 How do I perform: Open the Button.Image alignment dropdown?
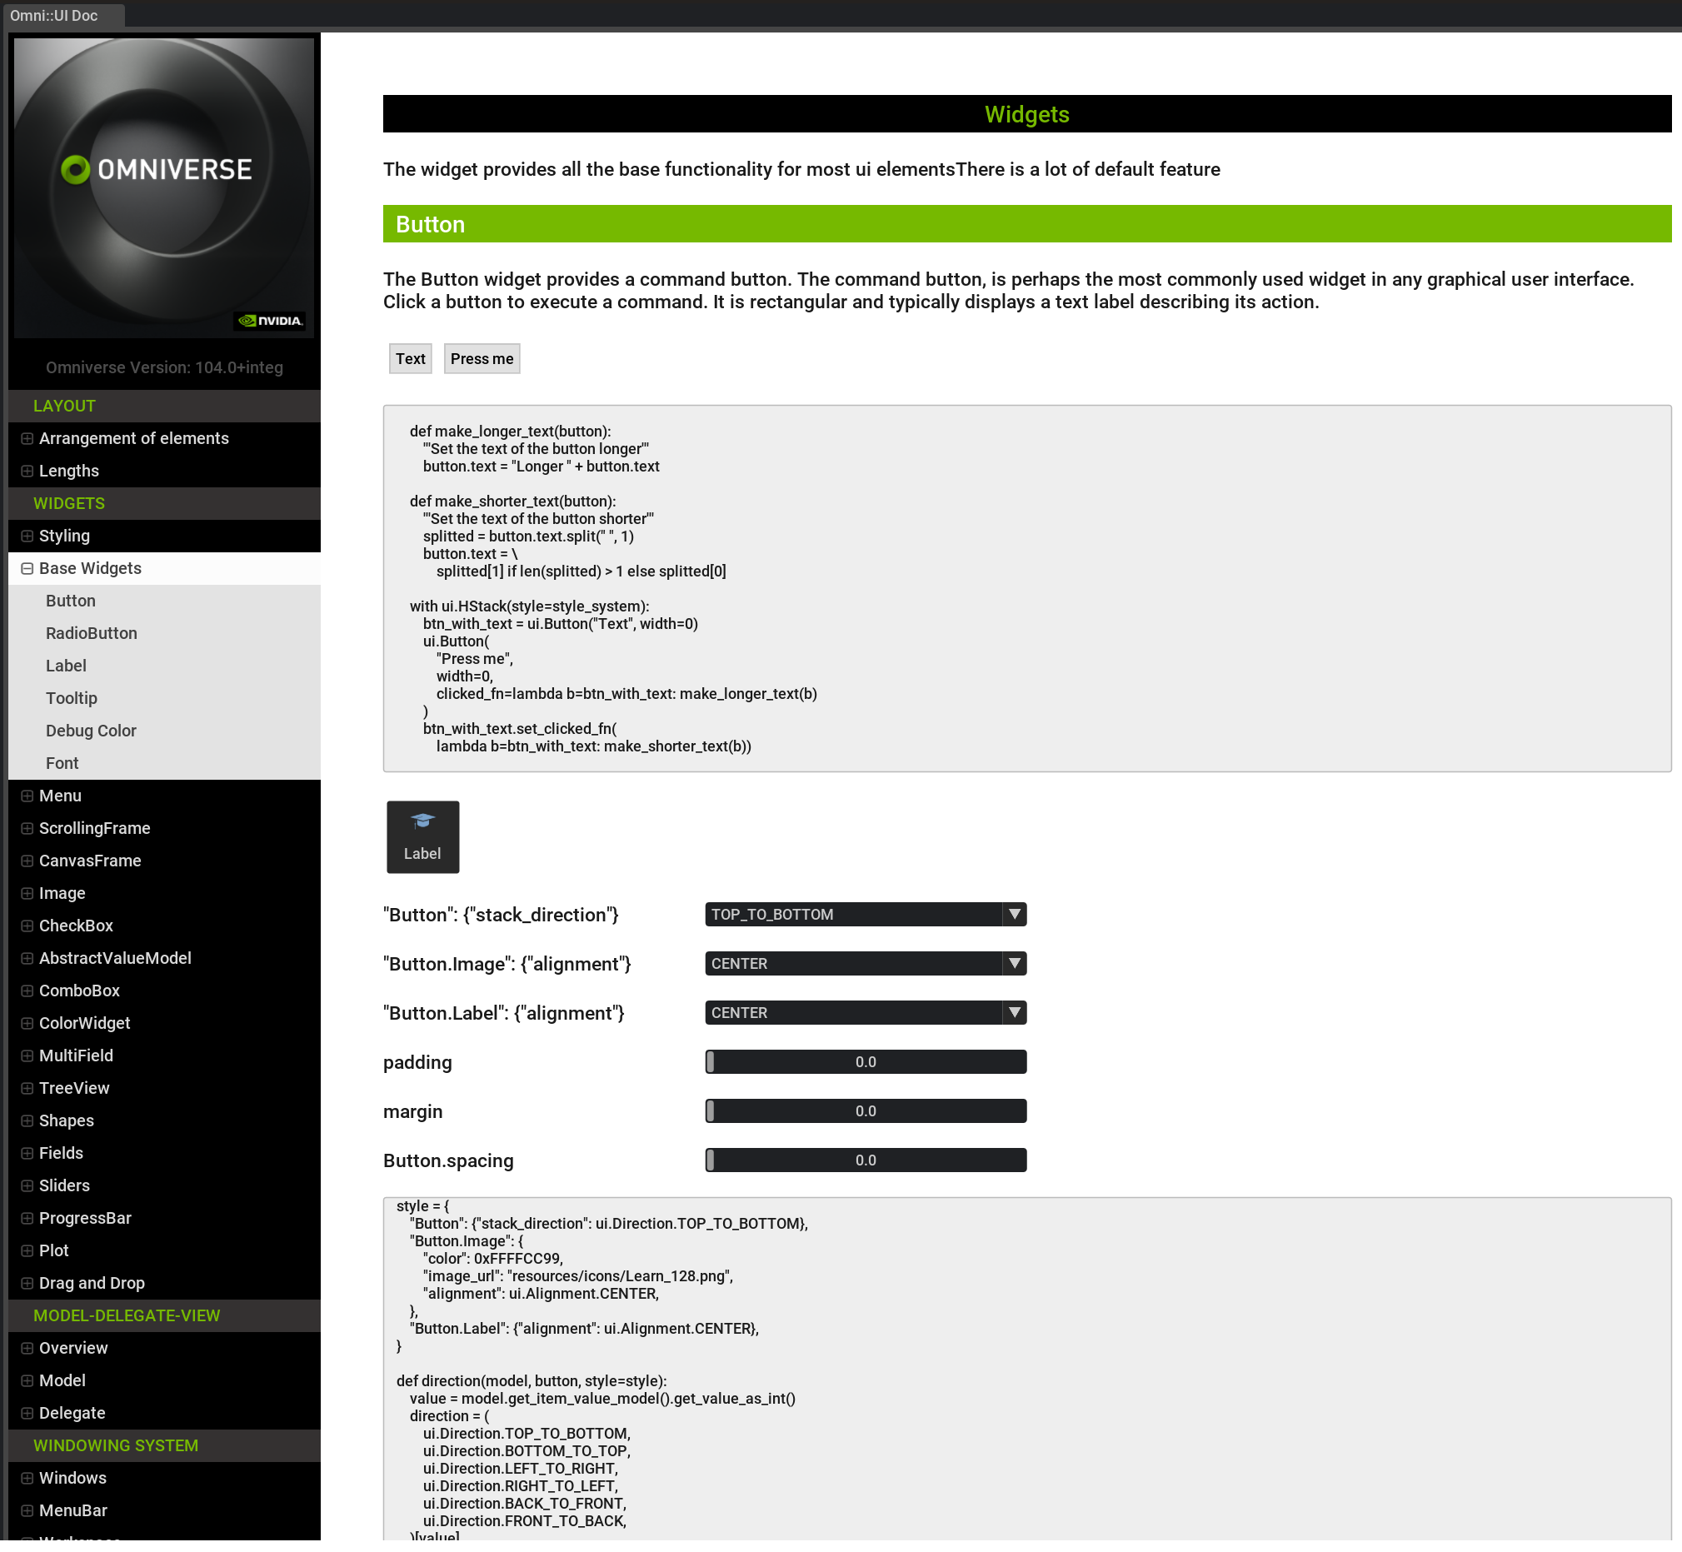point(856,963)
